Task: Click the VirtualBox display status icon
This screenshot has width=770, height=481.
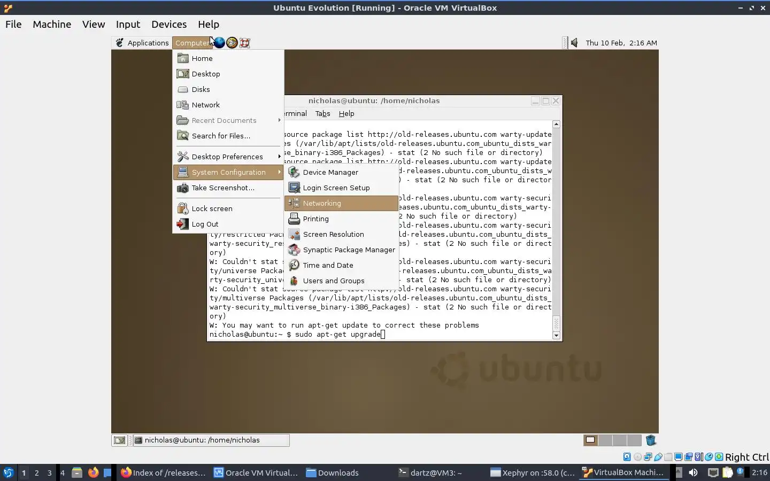Action: tap(678, 457)
